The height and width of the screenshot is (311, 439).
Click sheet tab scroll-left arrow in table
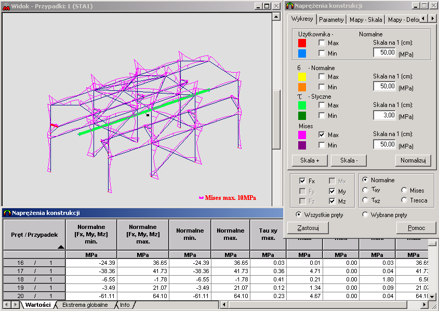(x=7, y=305)
